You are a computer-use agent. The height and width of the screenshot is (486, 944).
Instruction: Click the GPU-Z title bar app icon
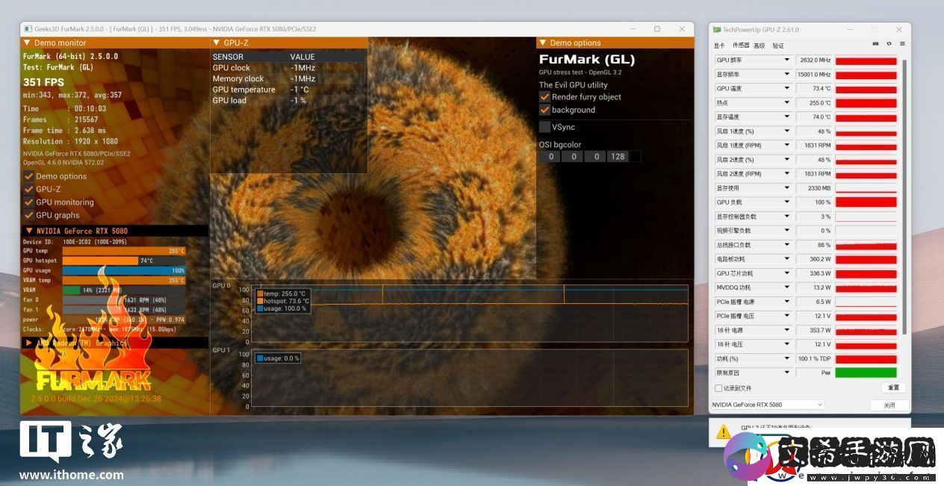click(x=717, y=30)
